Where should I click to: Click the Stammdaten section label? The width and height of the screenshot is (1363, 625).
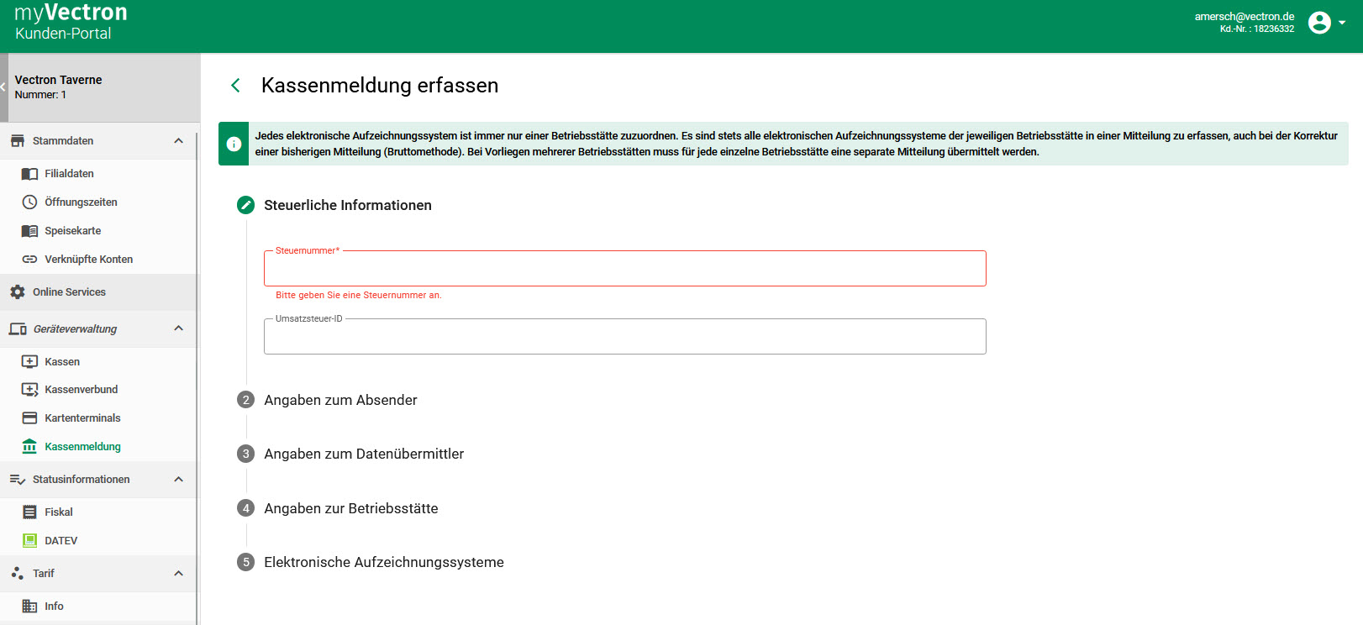click(x=63, y=141)
